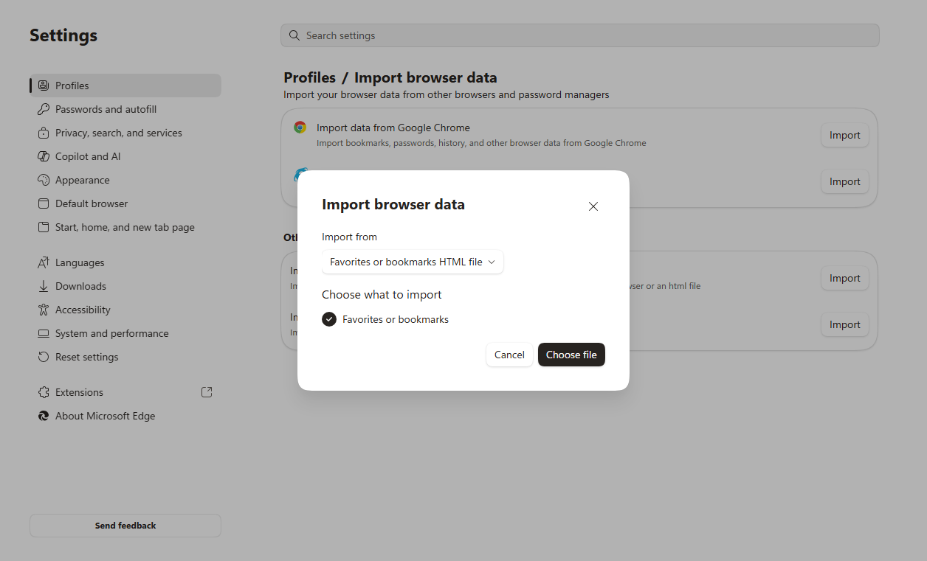Go to Privacy, search, and services
The image size is (927, 561).
[125, 133]
